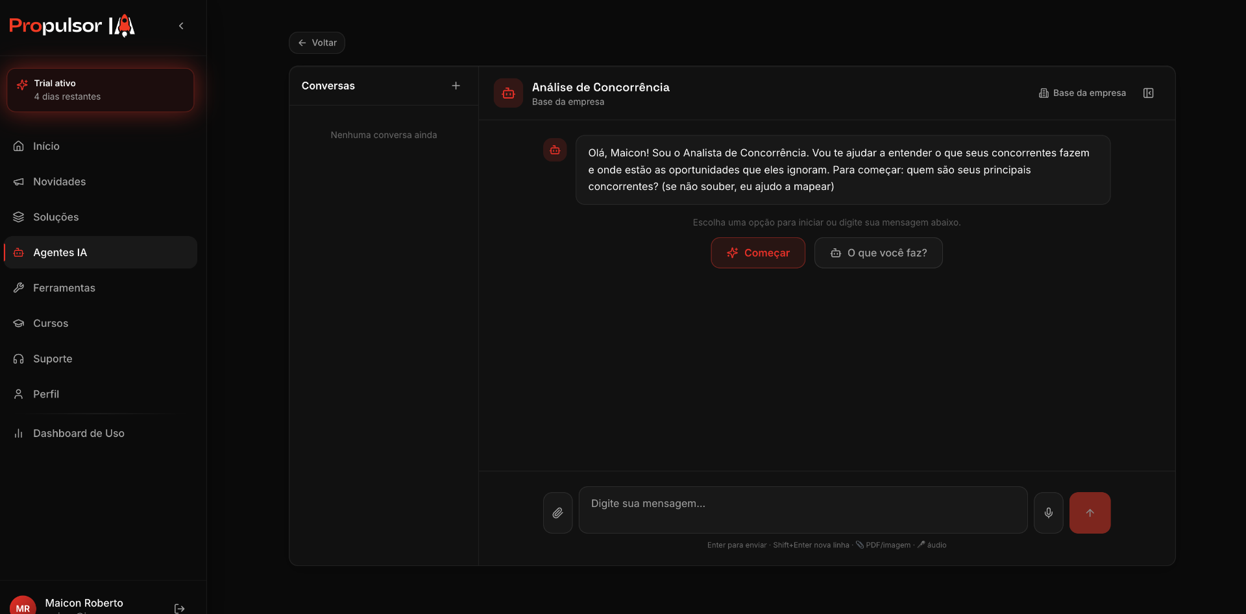Click the Voltar back button

tap(317, 43)
